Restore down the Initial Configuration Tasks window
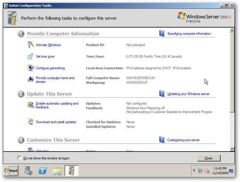 [x=226, y=5]
